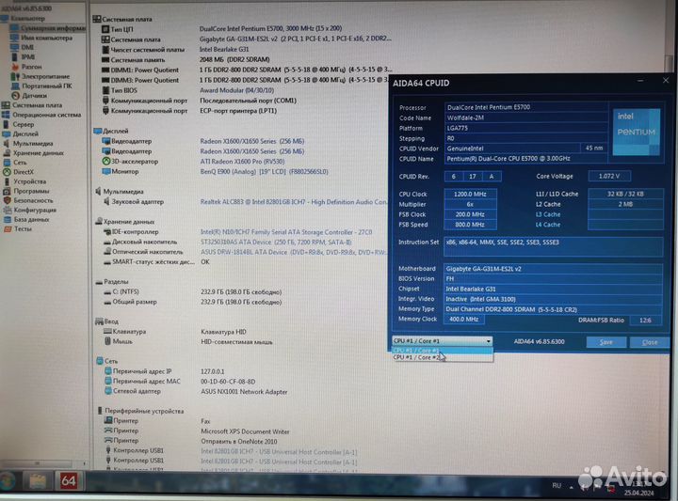Click the Компьютер root icon
The height and width of the screenshot is (501, 678).
(x=5, y=19)
